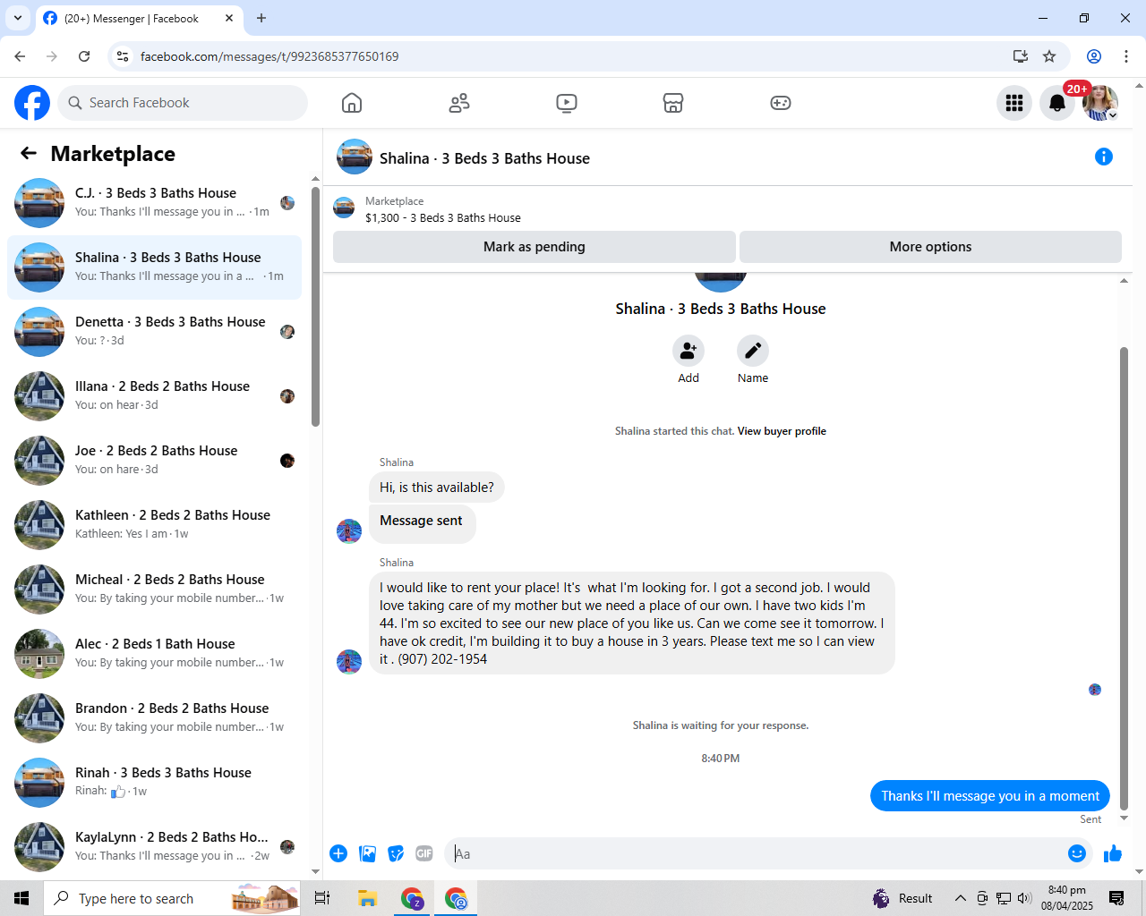View site information icon
The height and width of the screenshot is (916, 1146).
pos(123,56)
